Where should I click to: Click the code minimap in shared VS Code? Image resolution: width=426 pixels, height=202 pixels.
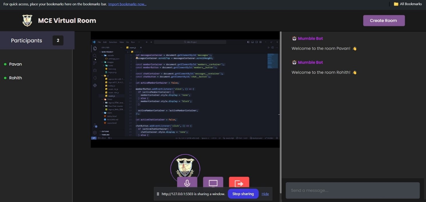tap(273, 61)
